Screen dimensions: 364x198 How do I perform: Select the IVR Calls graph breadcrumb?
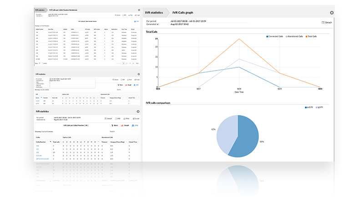tap(183, 13)
